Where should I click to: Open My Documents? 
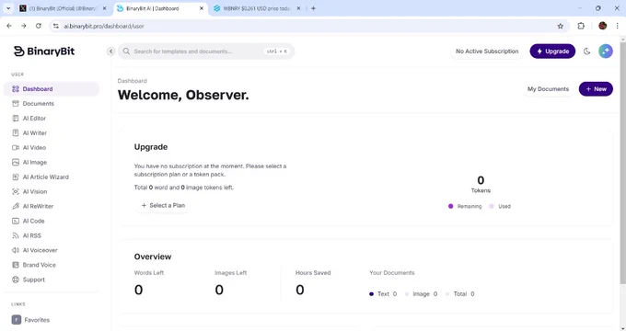tap(548, 89)
